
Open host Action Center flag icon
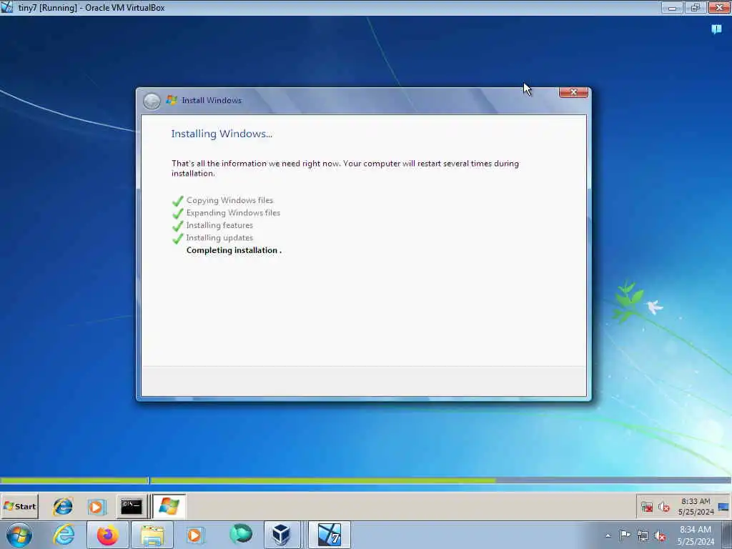point(625,535)
